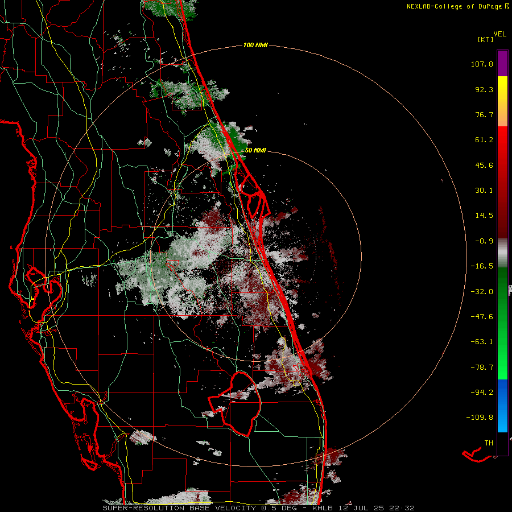Select the 14.5 scale value
This screenshot has height=512, width=512.
[484, 216]
